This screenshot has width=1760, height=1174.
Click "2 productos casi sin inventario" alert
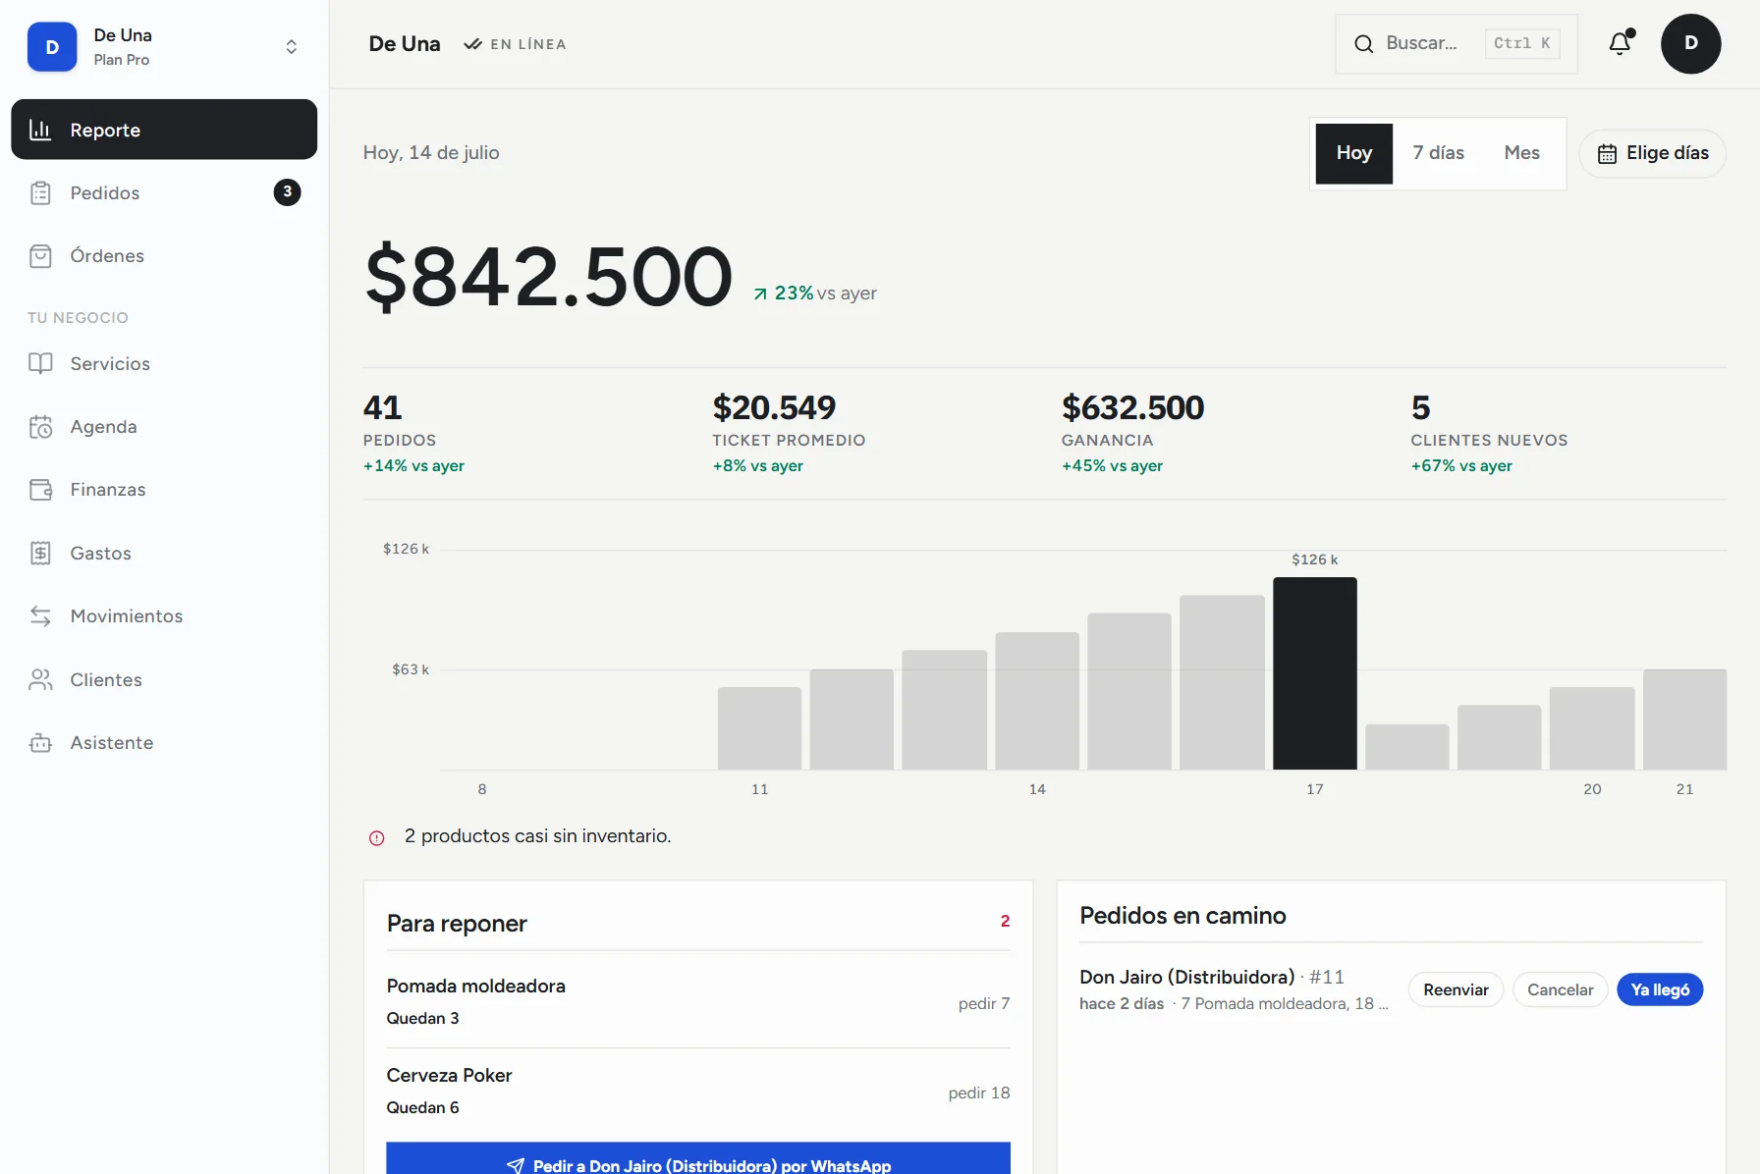537,836
